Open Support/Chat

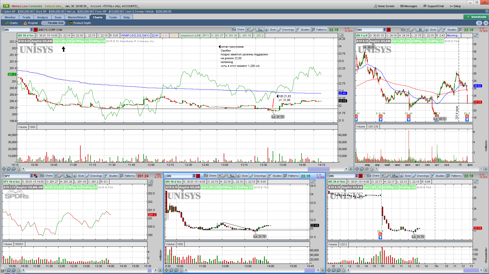pos(433,6)
